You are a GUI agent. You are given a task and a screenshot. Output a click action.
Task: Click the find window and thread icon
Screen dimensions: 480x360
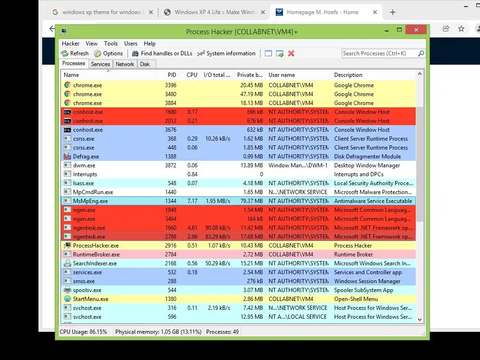pos(279,53)
